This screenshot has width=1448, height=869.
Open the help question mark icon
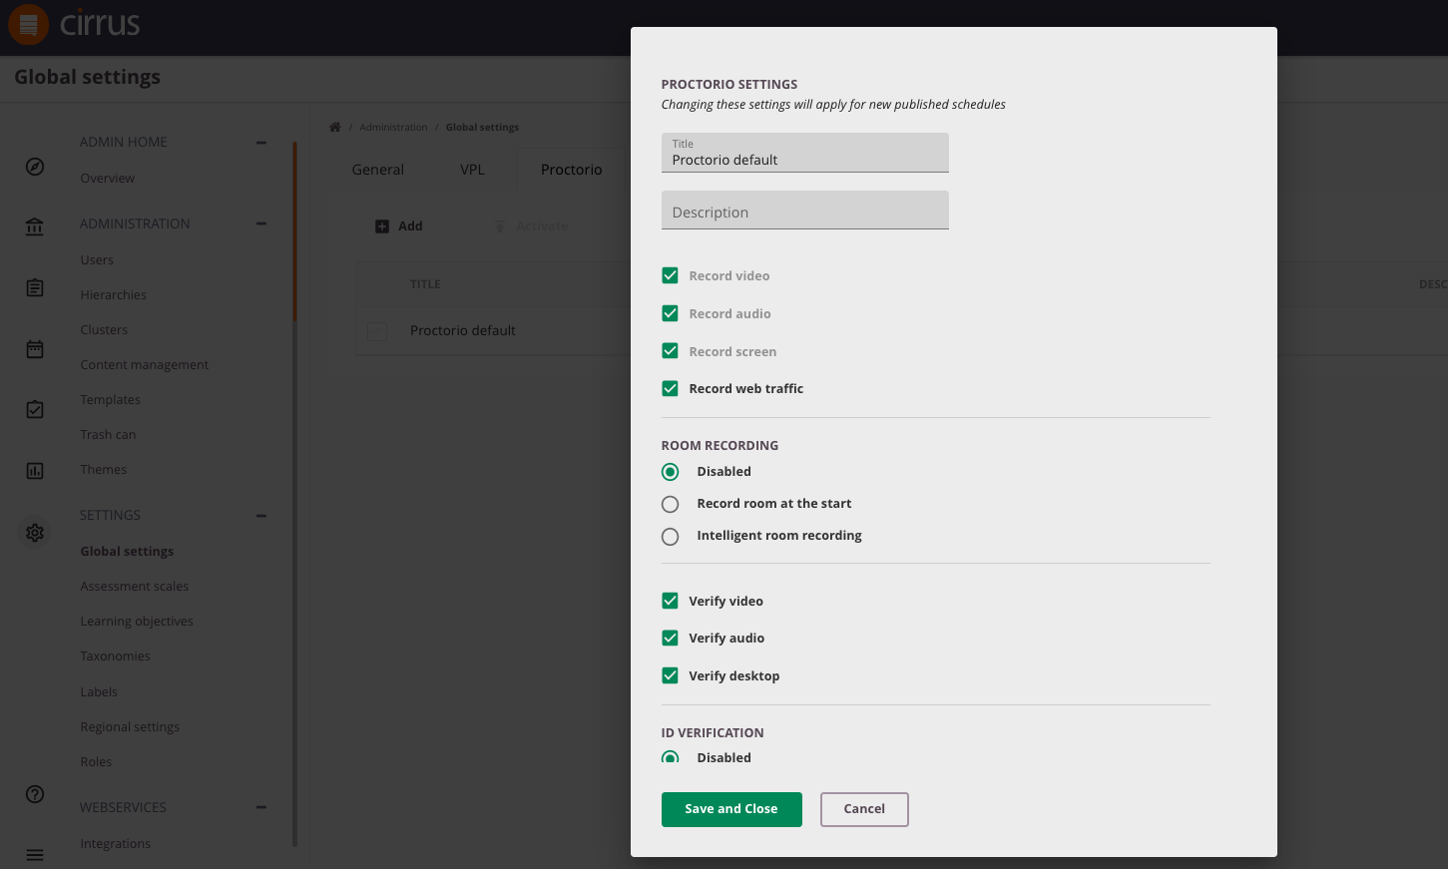click(x=35, y=794)
